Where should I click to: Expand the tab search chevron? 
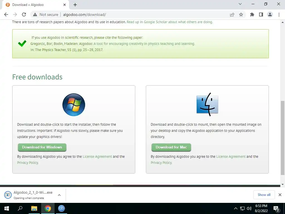point(240,4)
